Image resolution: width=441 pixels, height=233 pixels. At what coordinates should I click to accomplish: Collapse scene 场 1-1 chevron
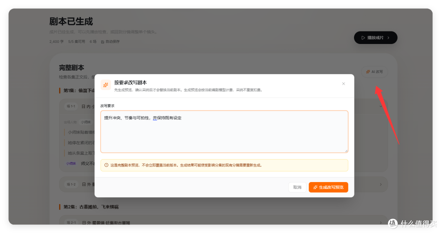[381, 106]
